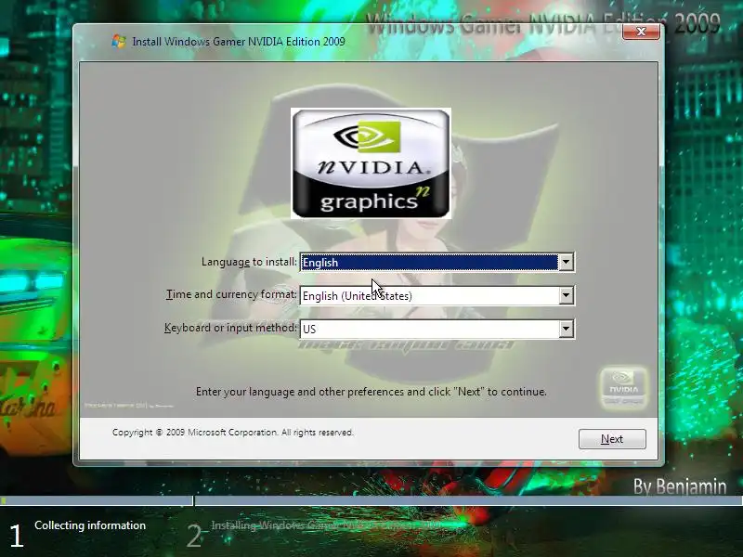Click the setup progress bar

[371, 500]
